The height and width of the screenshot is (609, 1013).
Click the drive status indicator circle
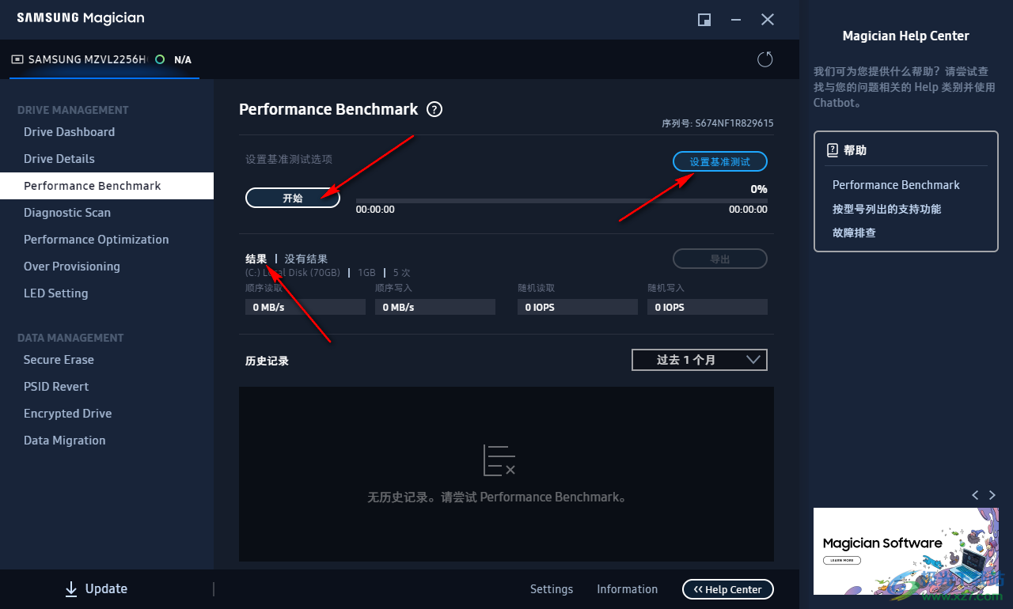pos(160,59)
